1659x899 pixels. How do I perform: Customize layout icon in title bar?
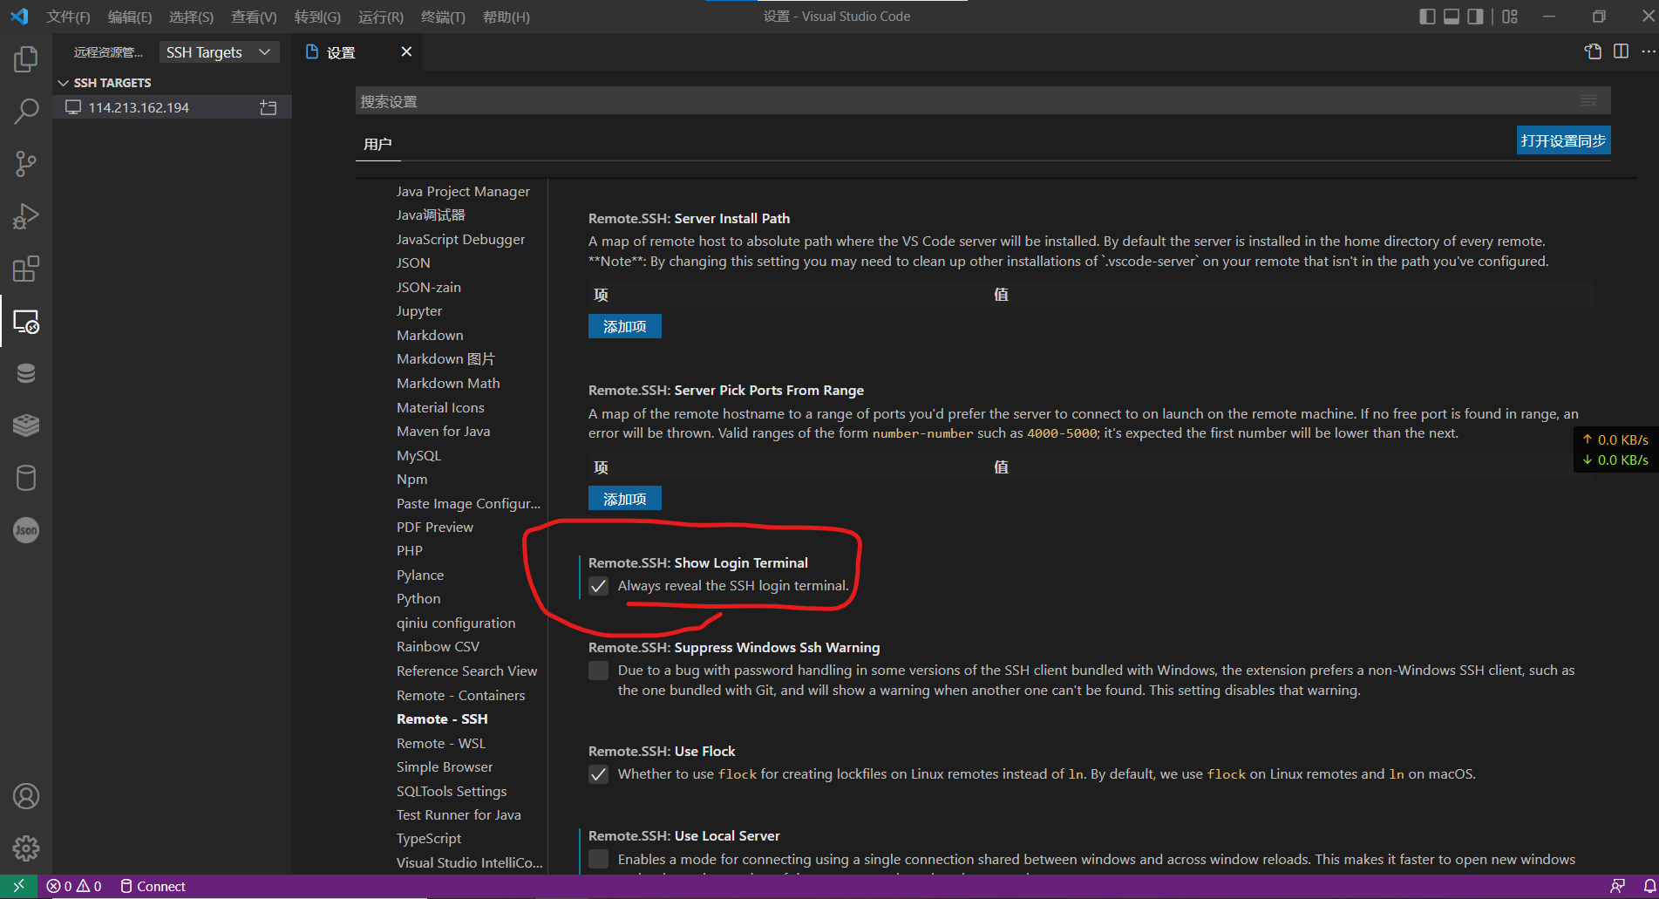coord(1510,17)
